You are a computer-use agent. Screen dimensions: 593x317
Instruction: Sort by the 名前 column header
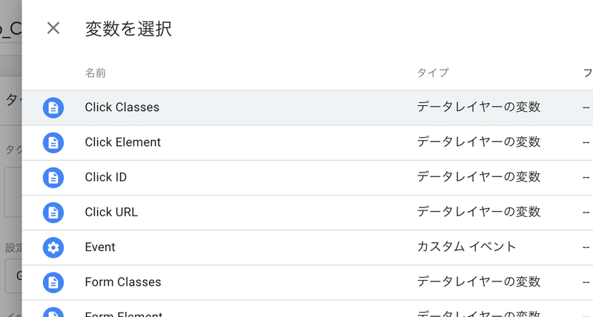click(96, 73)
